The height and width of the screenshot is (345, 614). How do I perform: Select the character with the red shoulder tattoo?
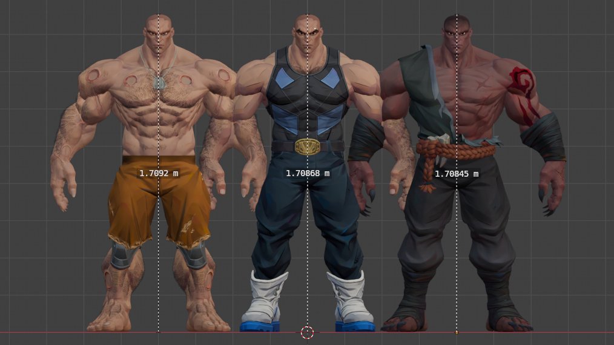pyautogui.click(x=457, y=172)
